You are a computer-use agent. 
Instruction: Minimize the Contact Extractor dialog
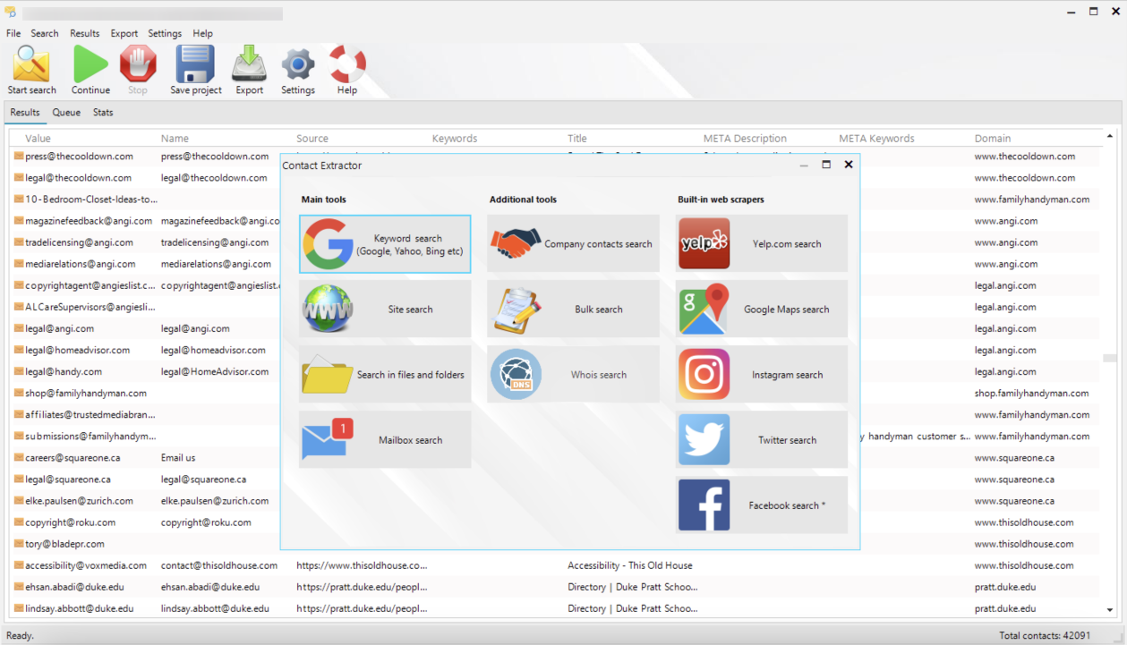[x=804, y=165]
